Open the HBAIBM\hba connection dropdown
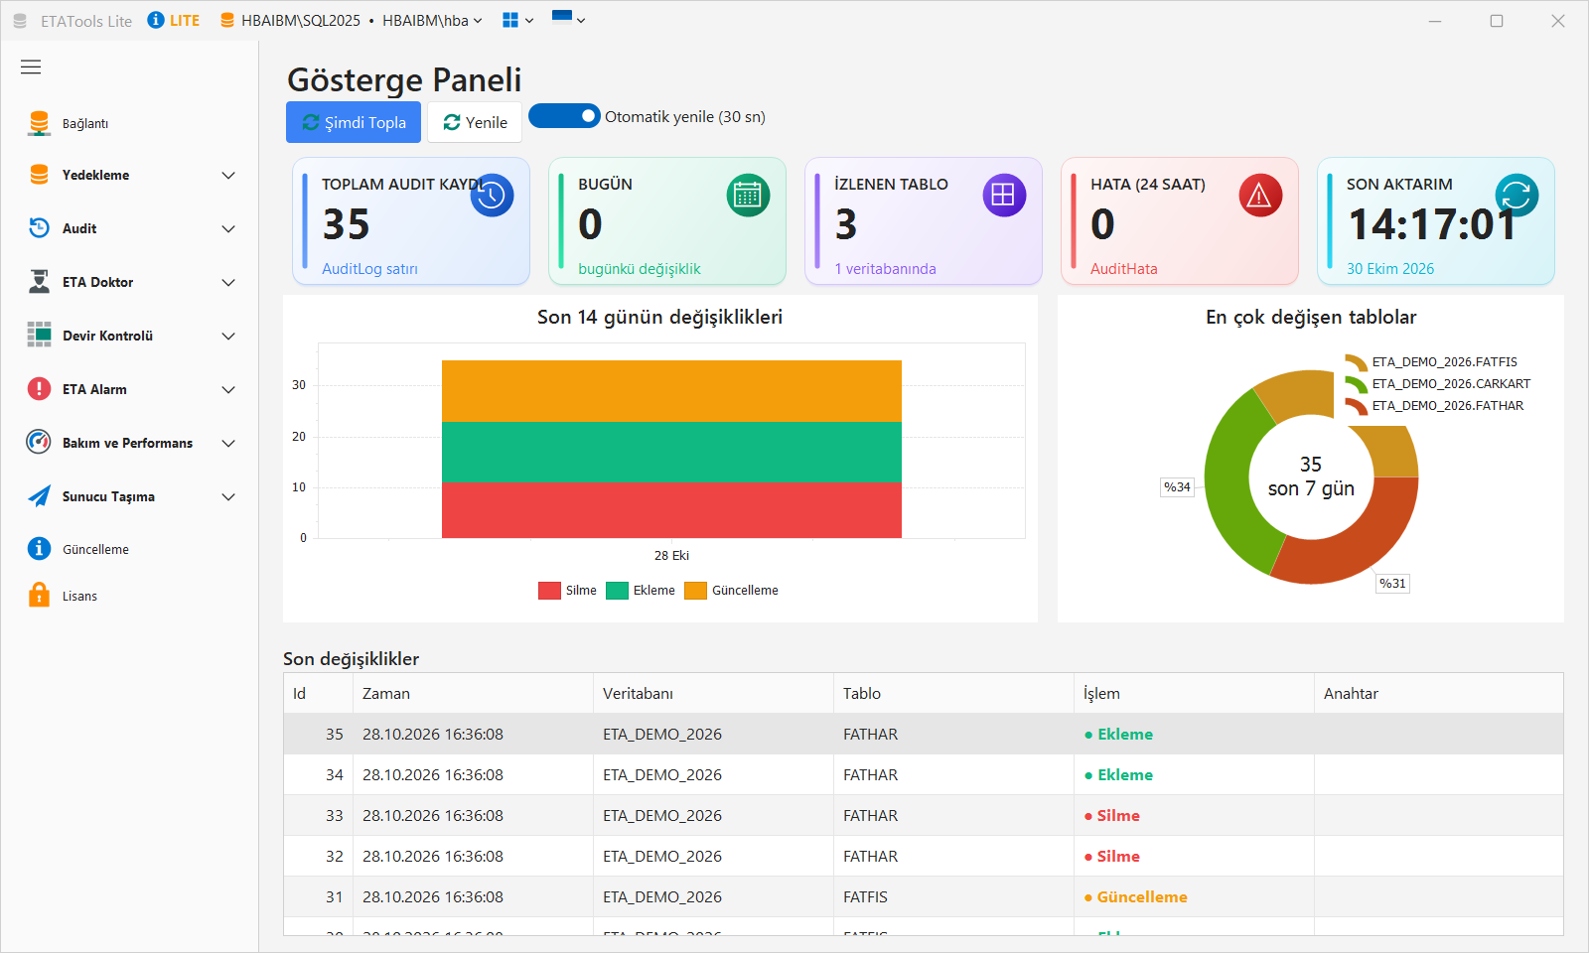 [x=432, y=20]
